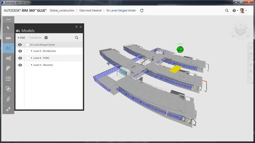
Task: Select the Level 4 - Architecture label
Action: pos(44,51)
